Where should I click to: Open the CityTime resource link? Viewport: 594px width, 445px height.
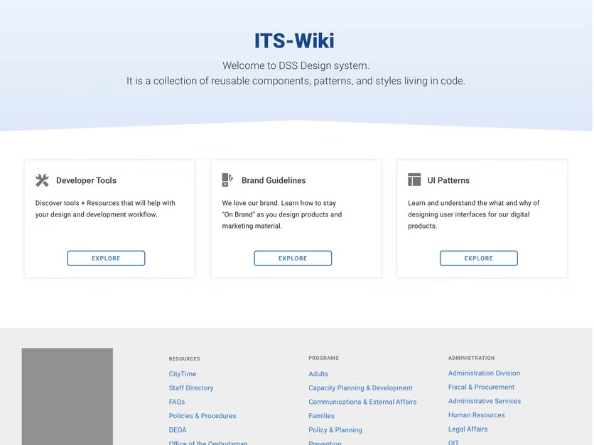tap(183, 374)
